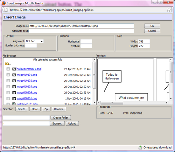Confirm with the OK button
This screenshot has height=152, width=175.
[x=152, y=26]
